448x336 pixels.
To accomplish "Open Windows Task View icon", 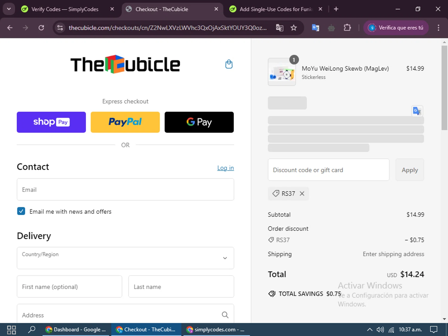I will coord(11,330).
